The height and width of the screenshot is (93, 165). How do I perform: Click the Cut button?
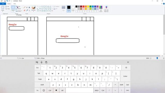click(7, 6)
